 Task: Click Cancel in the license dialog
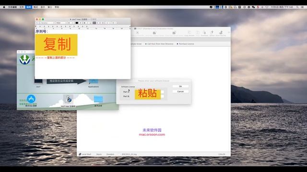click(180, 91)
